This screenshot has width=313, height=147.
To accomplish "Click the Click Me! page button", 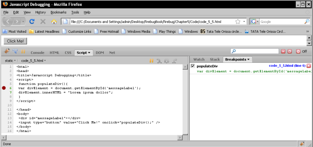I will [x=15, y=41].
